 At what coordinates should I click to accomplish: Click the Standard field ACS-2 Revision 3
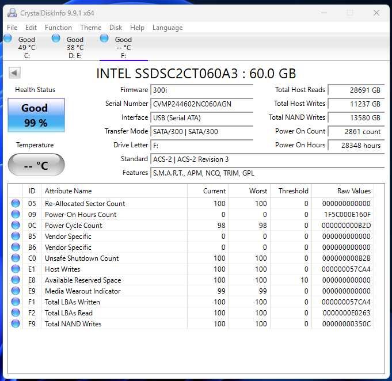click(268, 159)
